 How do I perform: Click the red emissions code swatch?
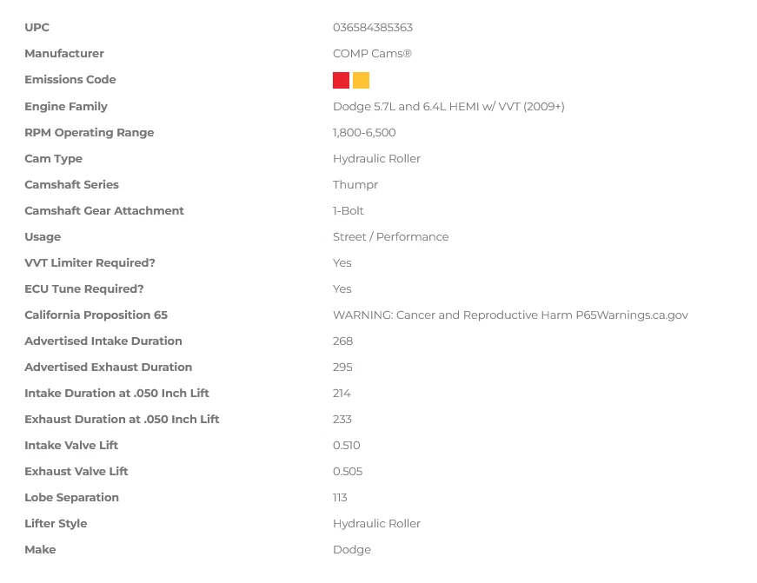pos(341,81)
